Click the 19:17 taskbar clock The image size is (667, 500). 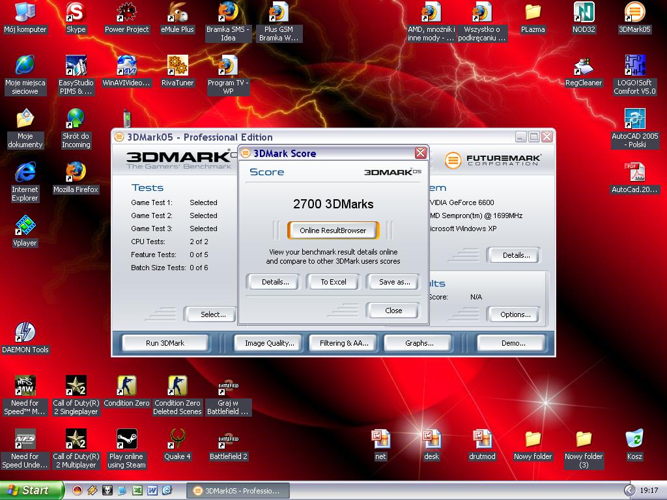point(649,490)
